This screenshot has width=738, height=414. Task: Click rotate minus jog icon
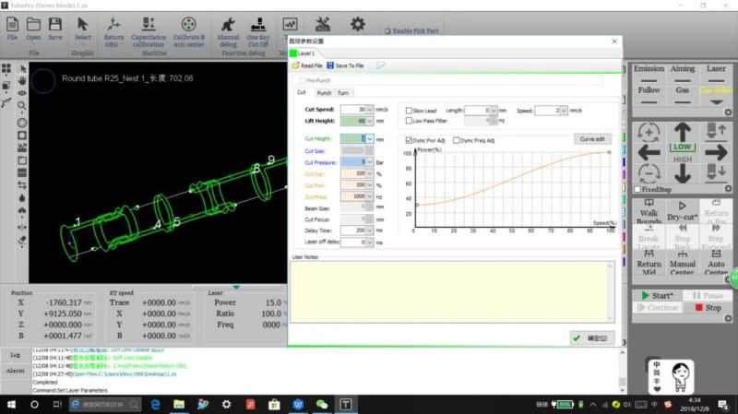pyautogui.click(x=649, y=173)
